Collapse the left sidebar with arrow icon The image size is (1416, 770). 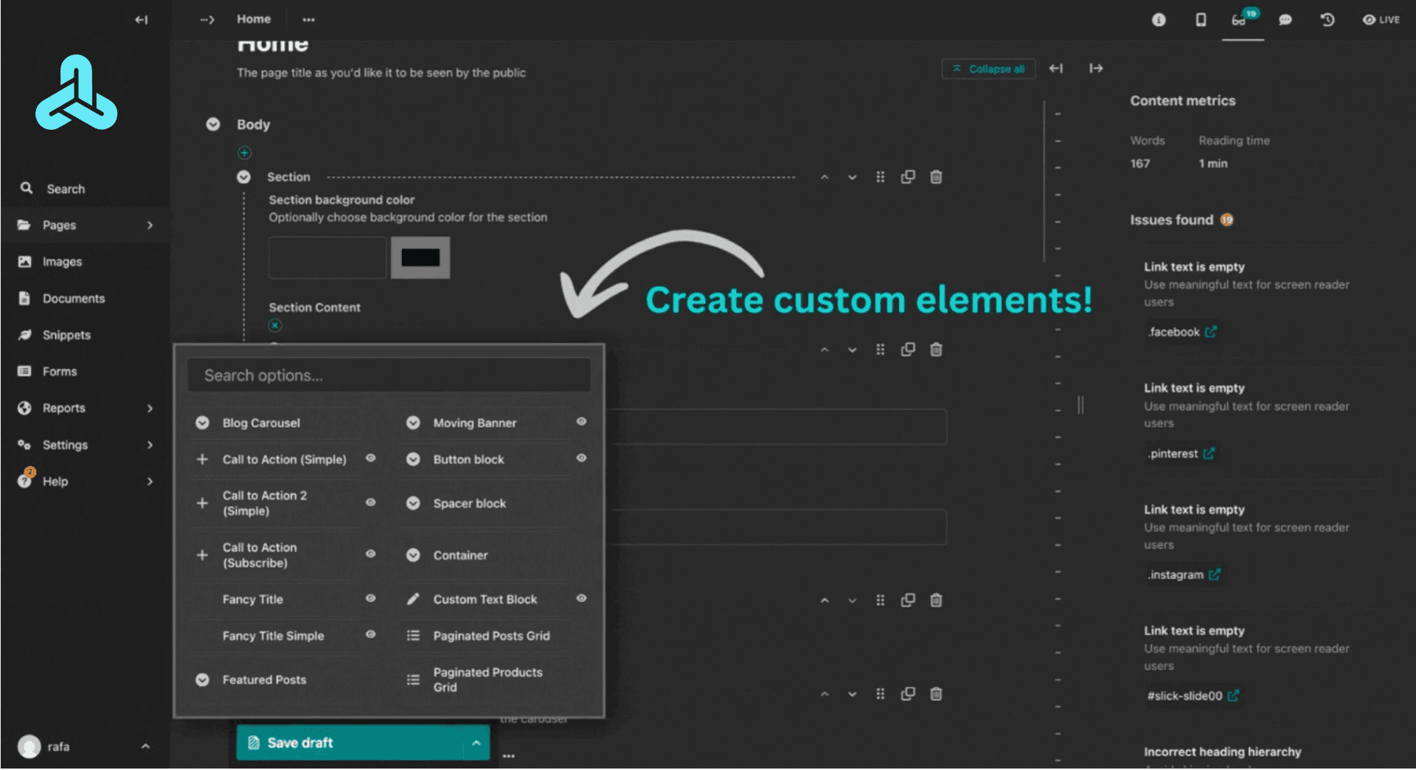141,20
